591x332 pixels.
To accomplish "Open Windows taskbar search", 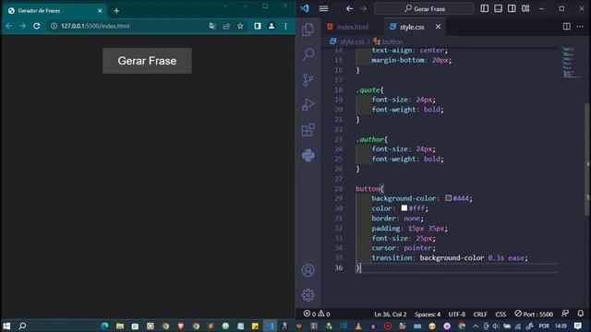I will [22, 326].
